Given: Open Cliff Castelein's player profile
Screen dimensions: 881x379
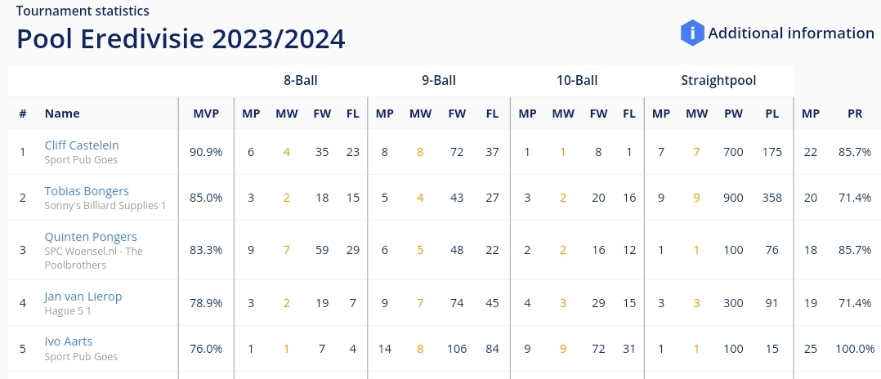Looking at the screenshot, I should [x=82, y=145].
